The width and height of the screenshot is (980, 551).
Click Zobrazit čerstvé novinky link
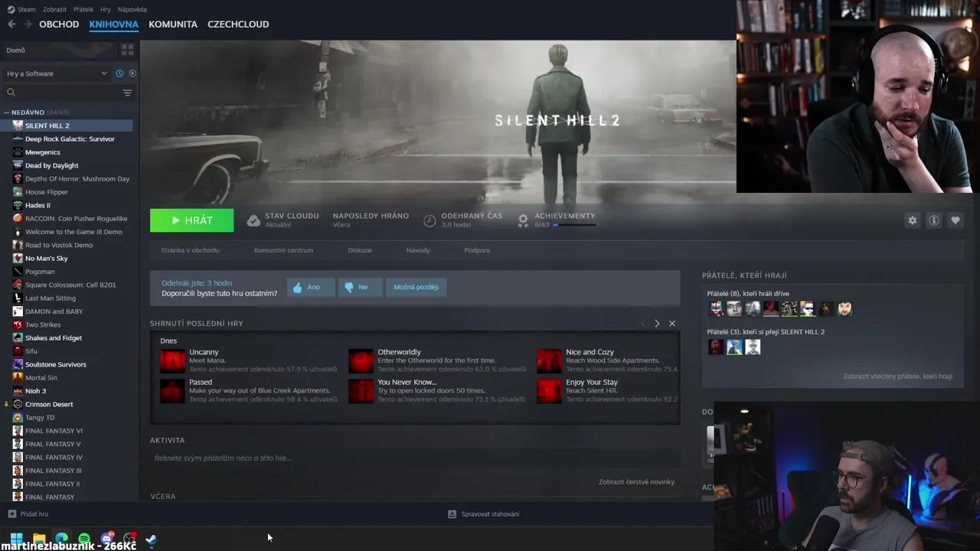pos(636,482)
